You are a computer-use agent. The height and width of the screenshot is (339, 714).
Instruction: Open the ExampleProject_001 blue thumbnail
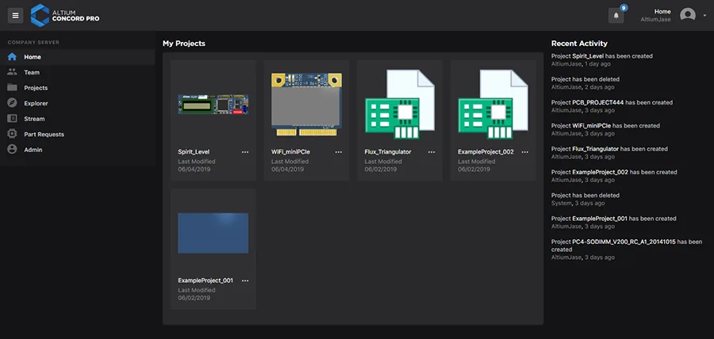pos(213,233)
